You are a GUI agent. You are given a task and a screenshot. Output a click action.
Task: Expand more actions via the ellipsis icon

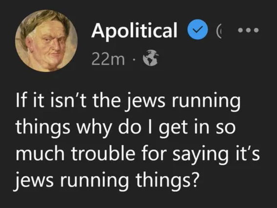click(248, 31)
